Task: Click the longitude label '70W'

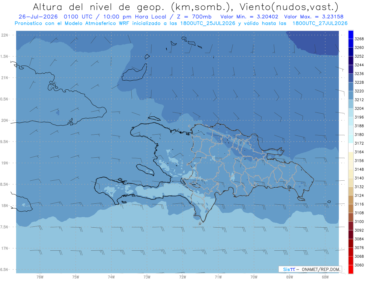Action: [x=254, y=277]
